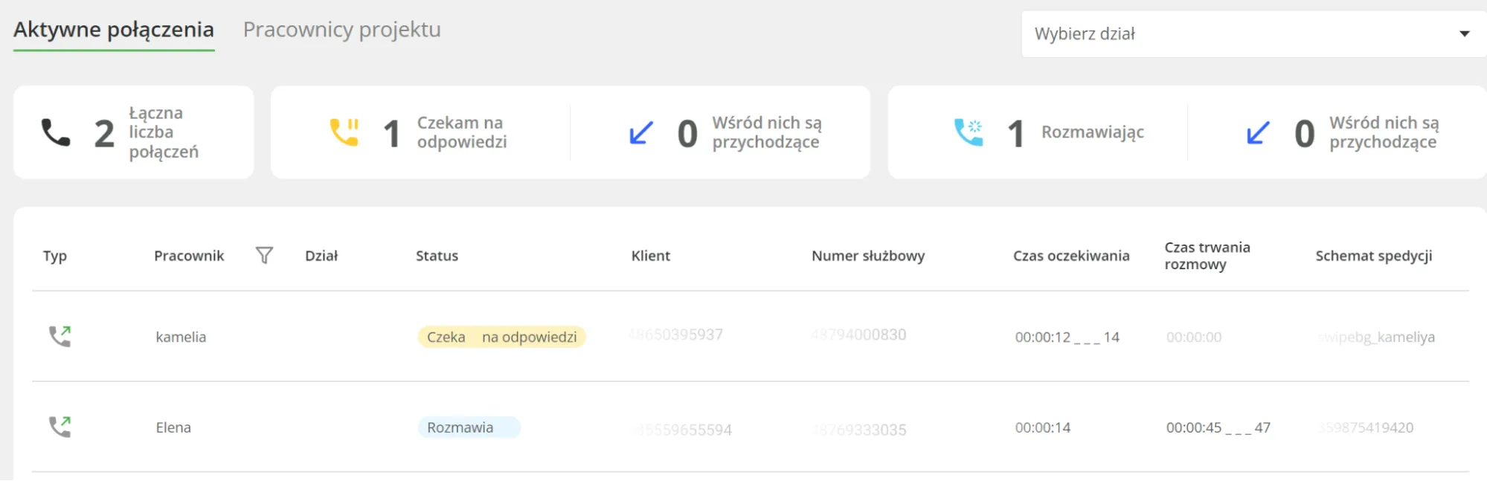Viewport: 1487px width, 481px height.
Task: Click the Czeka na odpowiedzi status badge
Action: pos(501,337)
